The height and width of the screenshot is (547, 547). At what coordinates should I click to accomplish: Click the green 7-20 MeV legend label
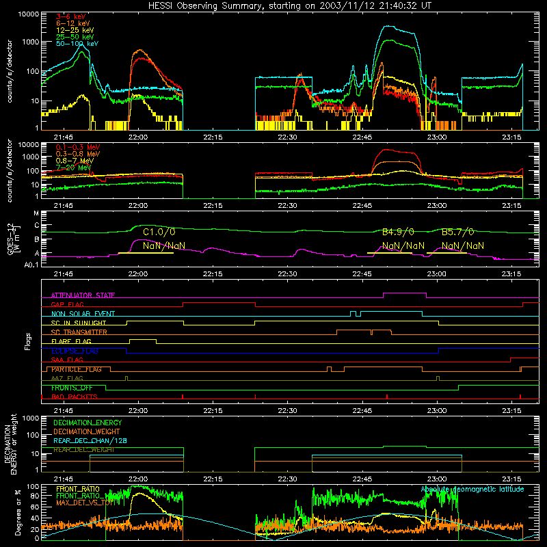(x=74, y=168)
